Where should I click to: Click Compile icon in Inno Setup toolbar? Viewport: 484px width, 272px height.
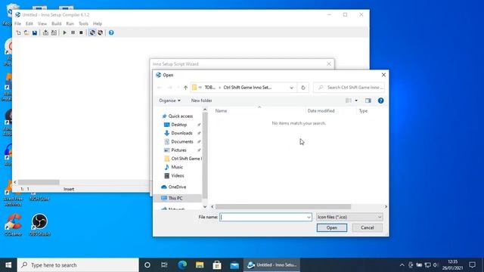tap(45, 32)
